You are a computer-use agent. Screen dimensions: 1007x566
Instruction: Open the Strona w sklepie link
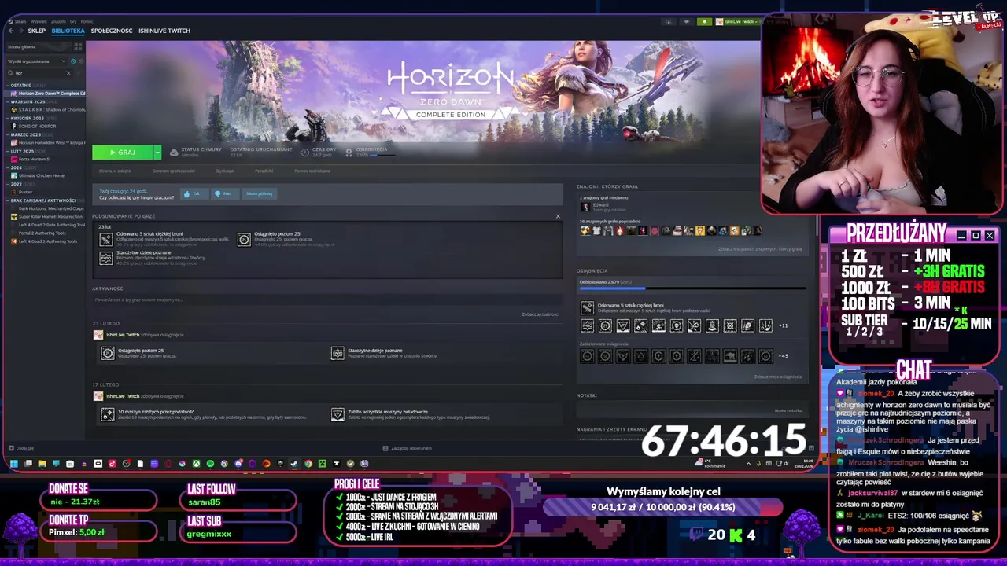pos(115,171)
